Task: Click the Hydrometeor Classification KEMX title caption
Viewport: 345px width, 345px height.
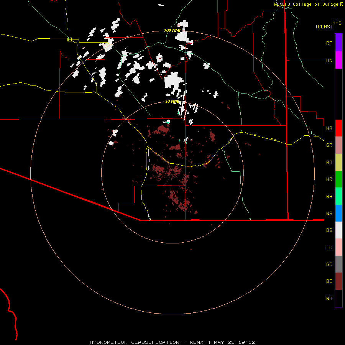Action: click(172, 342)
